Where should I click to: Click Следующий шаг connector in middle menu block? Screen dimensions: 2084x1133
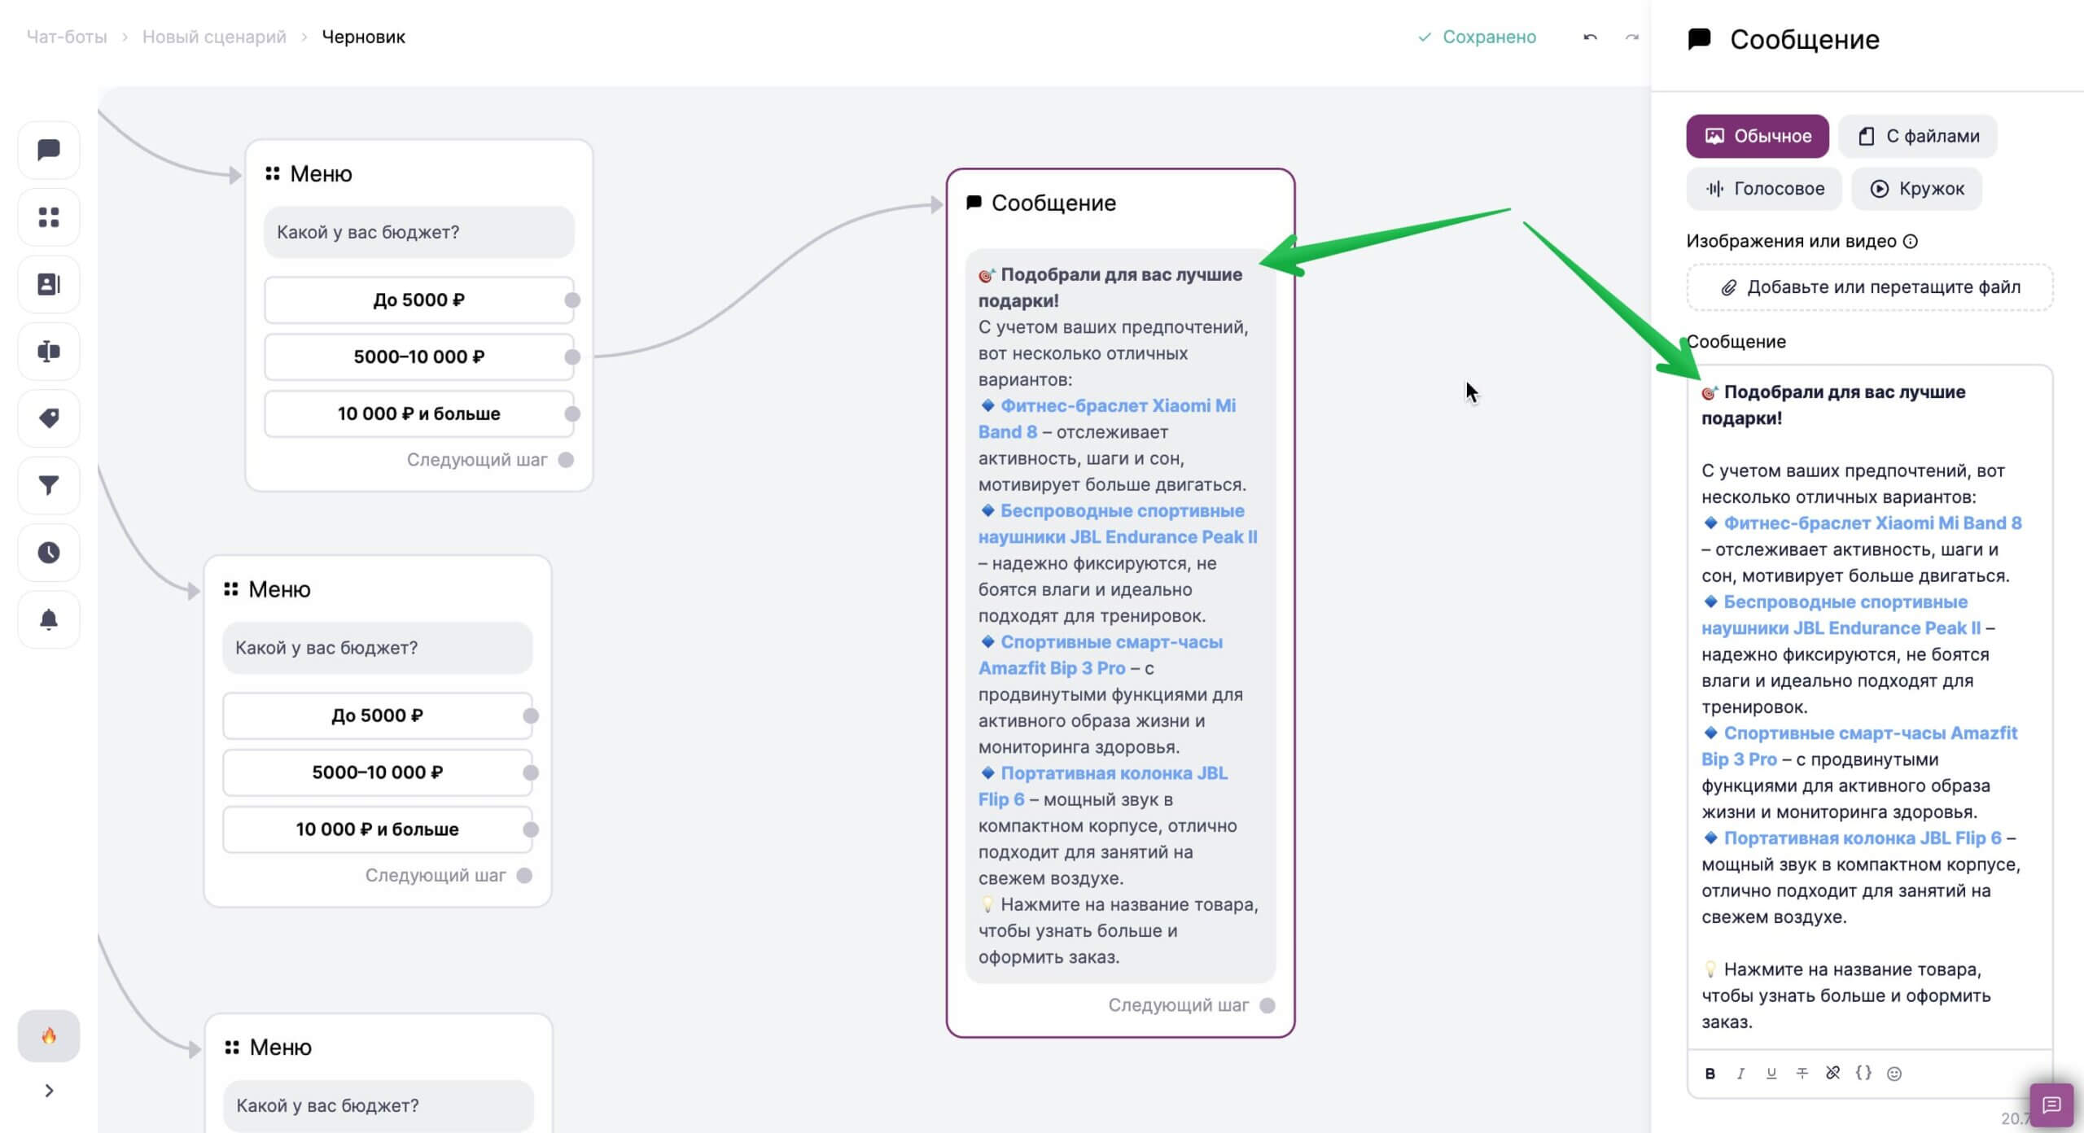[x=524, y=876]
